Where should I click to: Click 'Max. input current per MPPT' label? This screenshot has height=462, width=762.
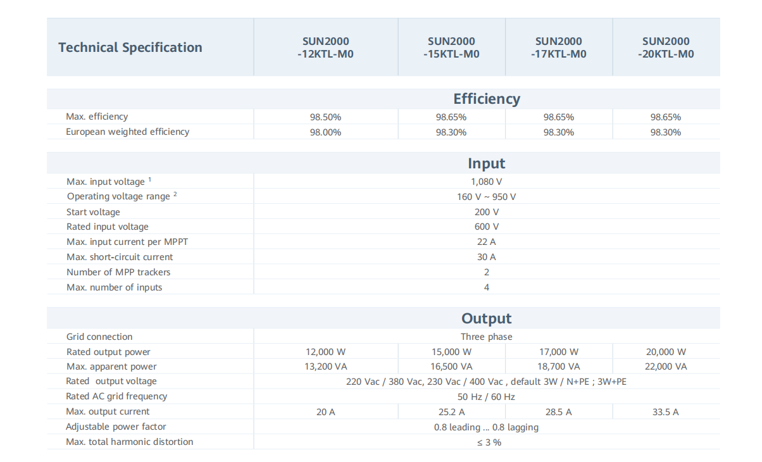pyautogui.click(x=127, y=242)
